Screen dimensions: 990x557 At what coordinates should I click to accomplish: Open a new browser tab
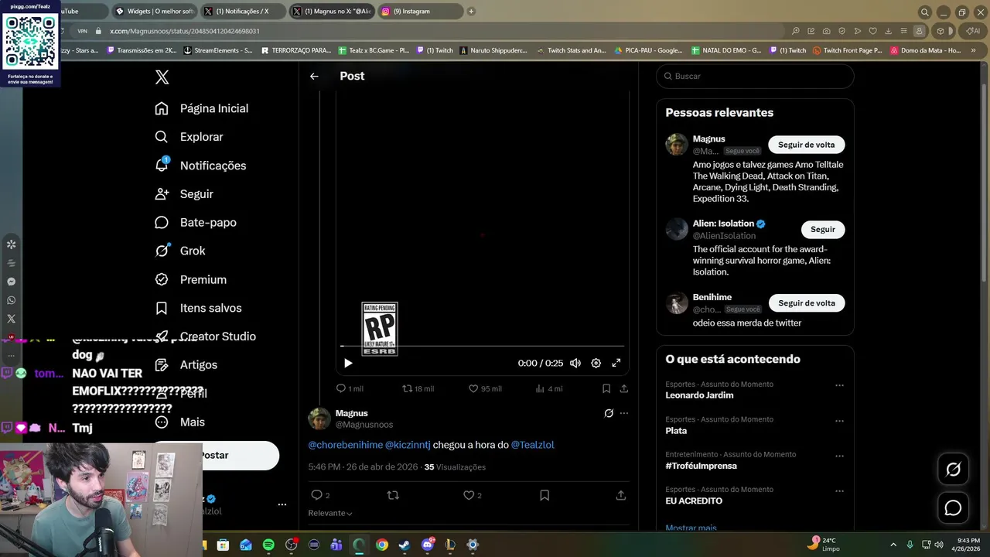[471, 12]
